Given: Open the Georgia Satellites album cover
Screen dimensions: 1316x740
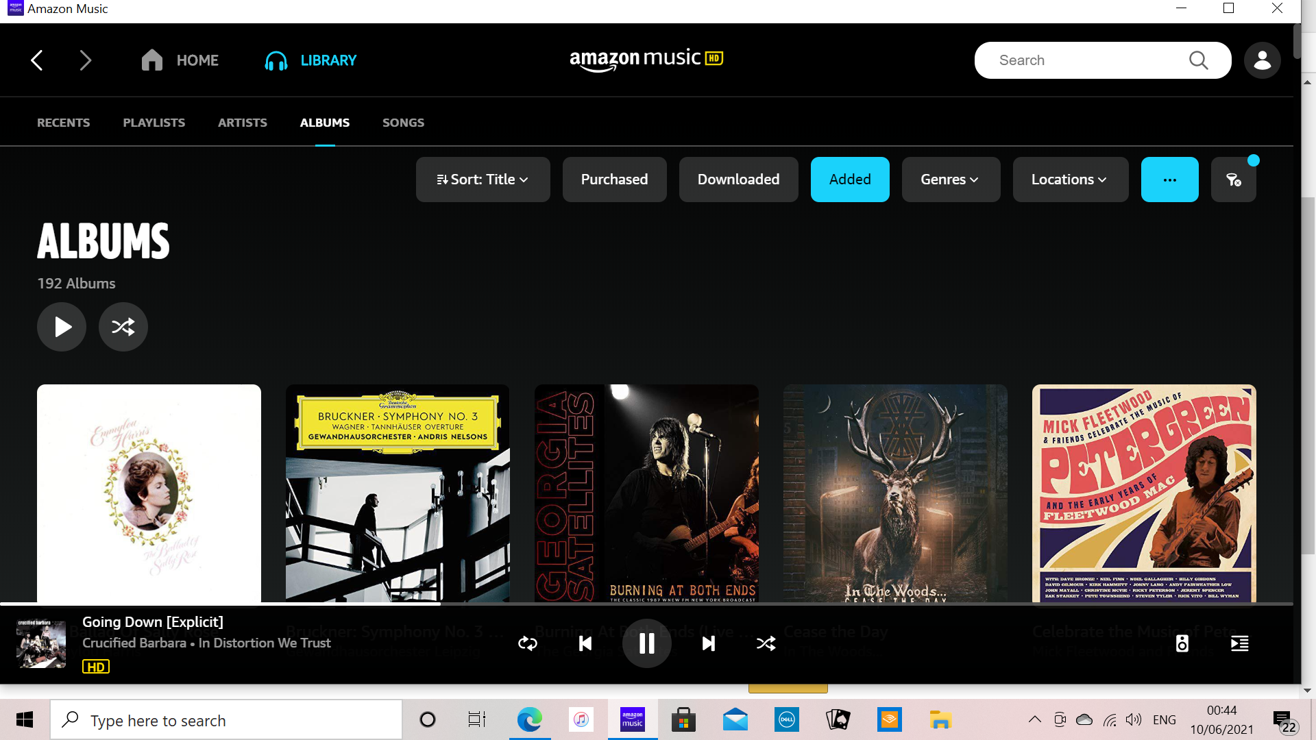Looking at the screenshot, I should coord(646,493).
